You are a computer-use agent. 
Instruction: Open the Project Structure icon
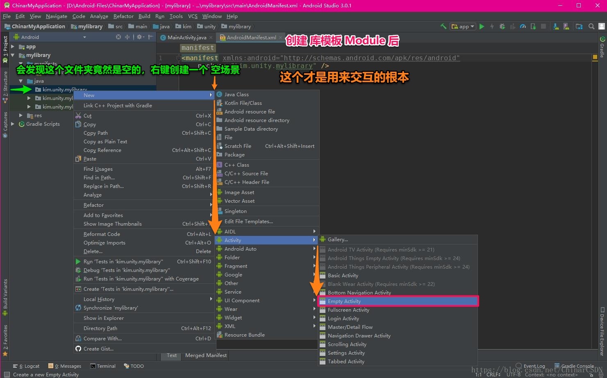pyautogui.click(x=579, y=26)
